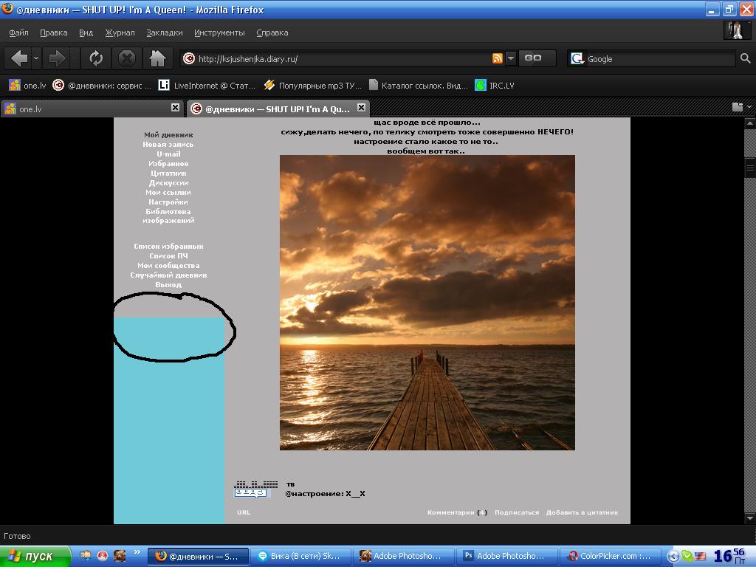Reload the page with the refresh icon

(95, 58)
